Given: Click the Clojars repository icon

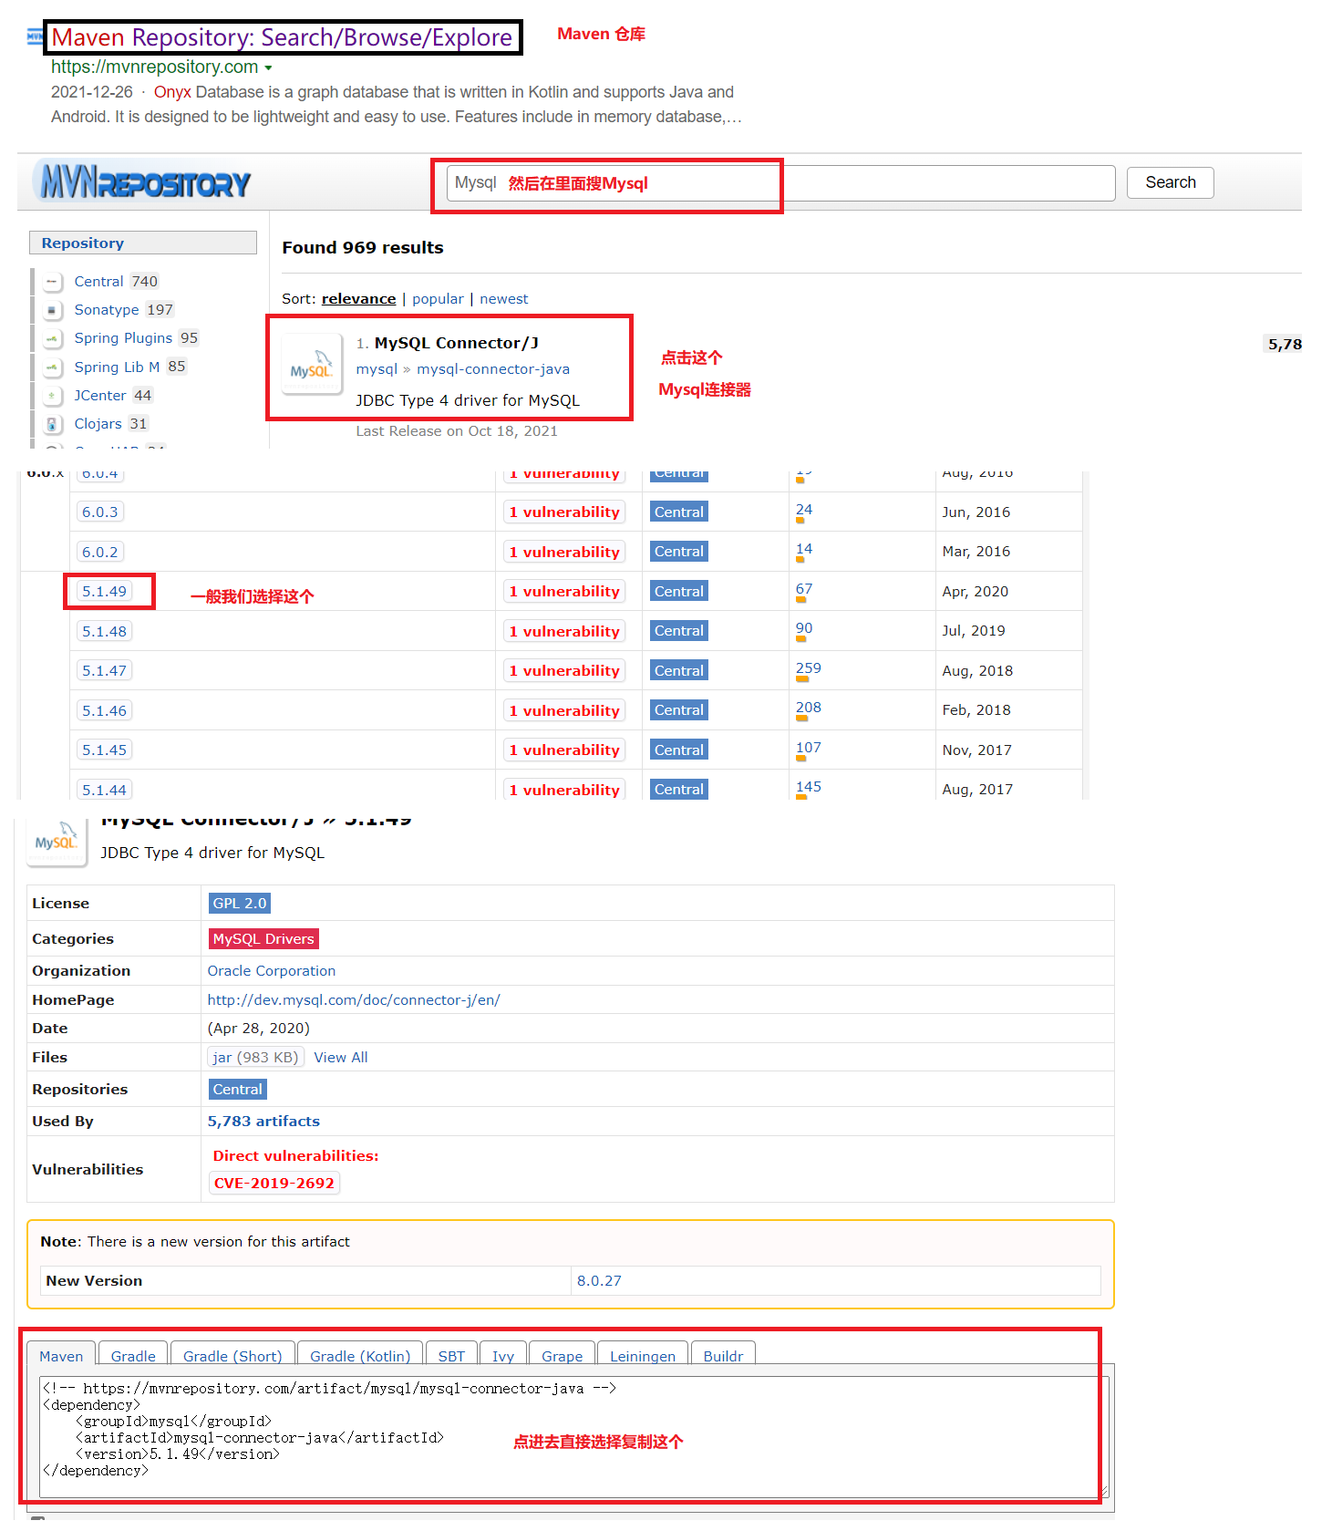Looking at the screenshot, I should coord(52,424).
